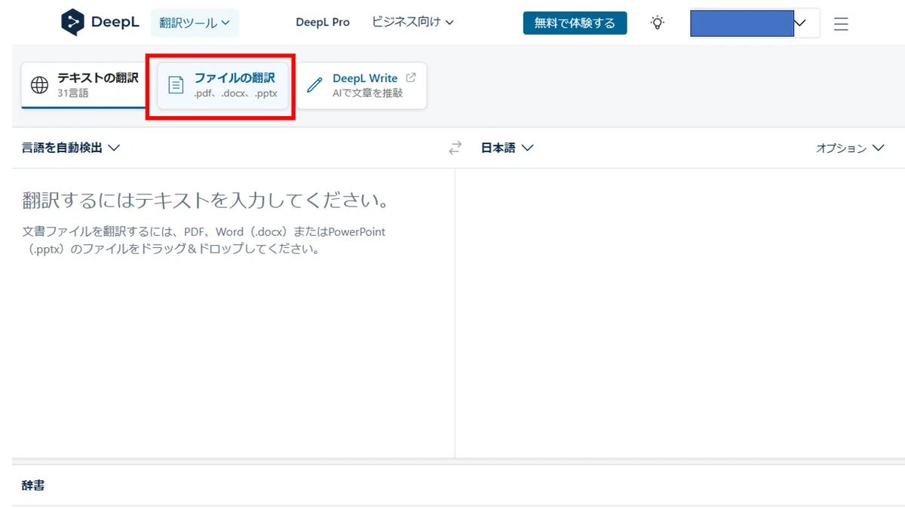
Task: Click the globe icon in テキストの翻訳
Action: click(39, 85)
